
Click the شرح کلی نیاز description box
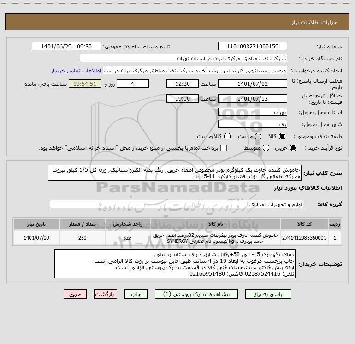tap(175, 173)
